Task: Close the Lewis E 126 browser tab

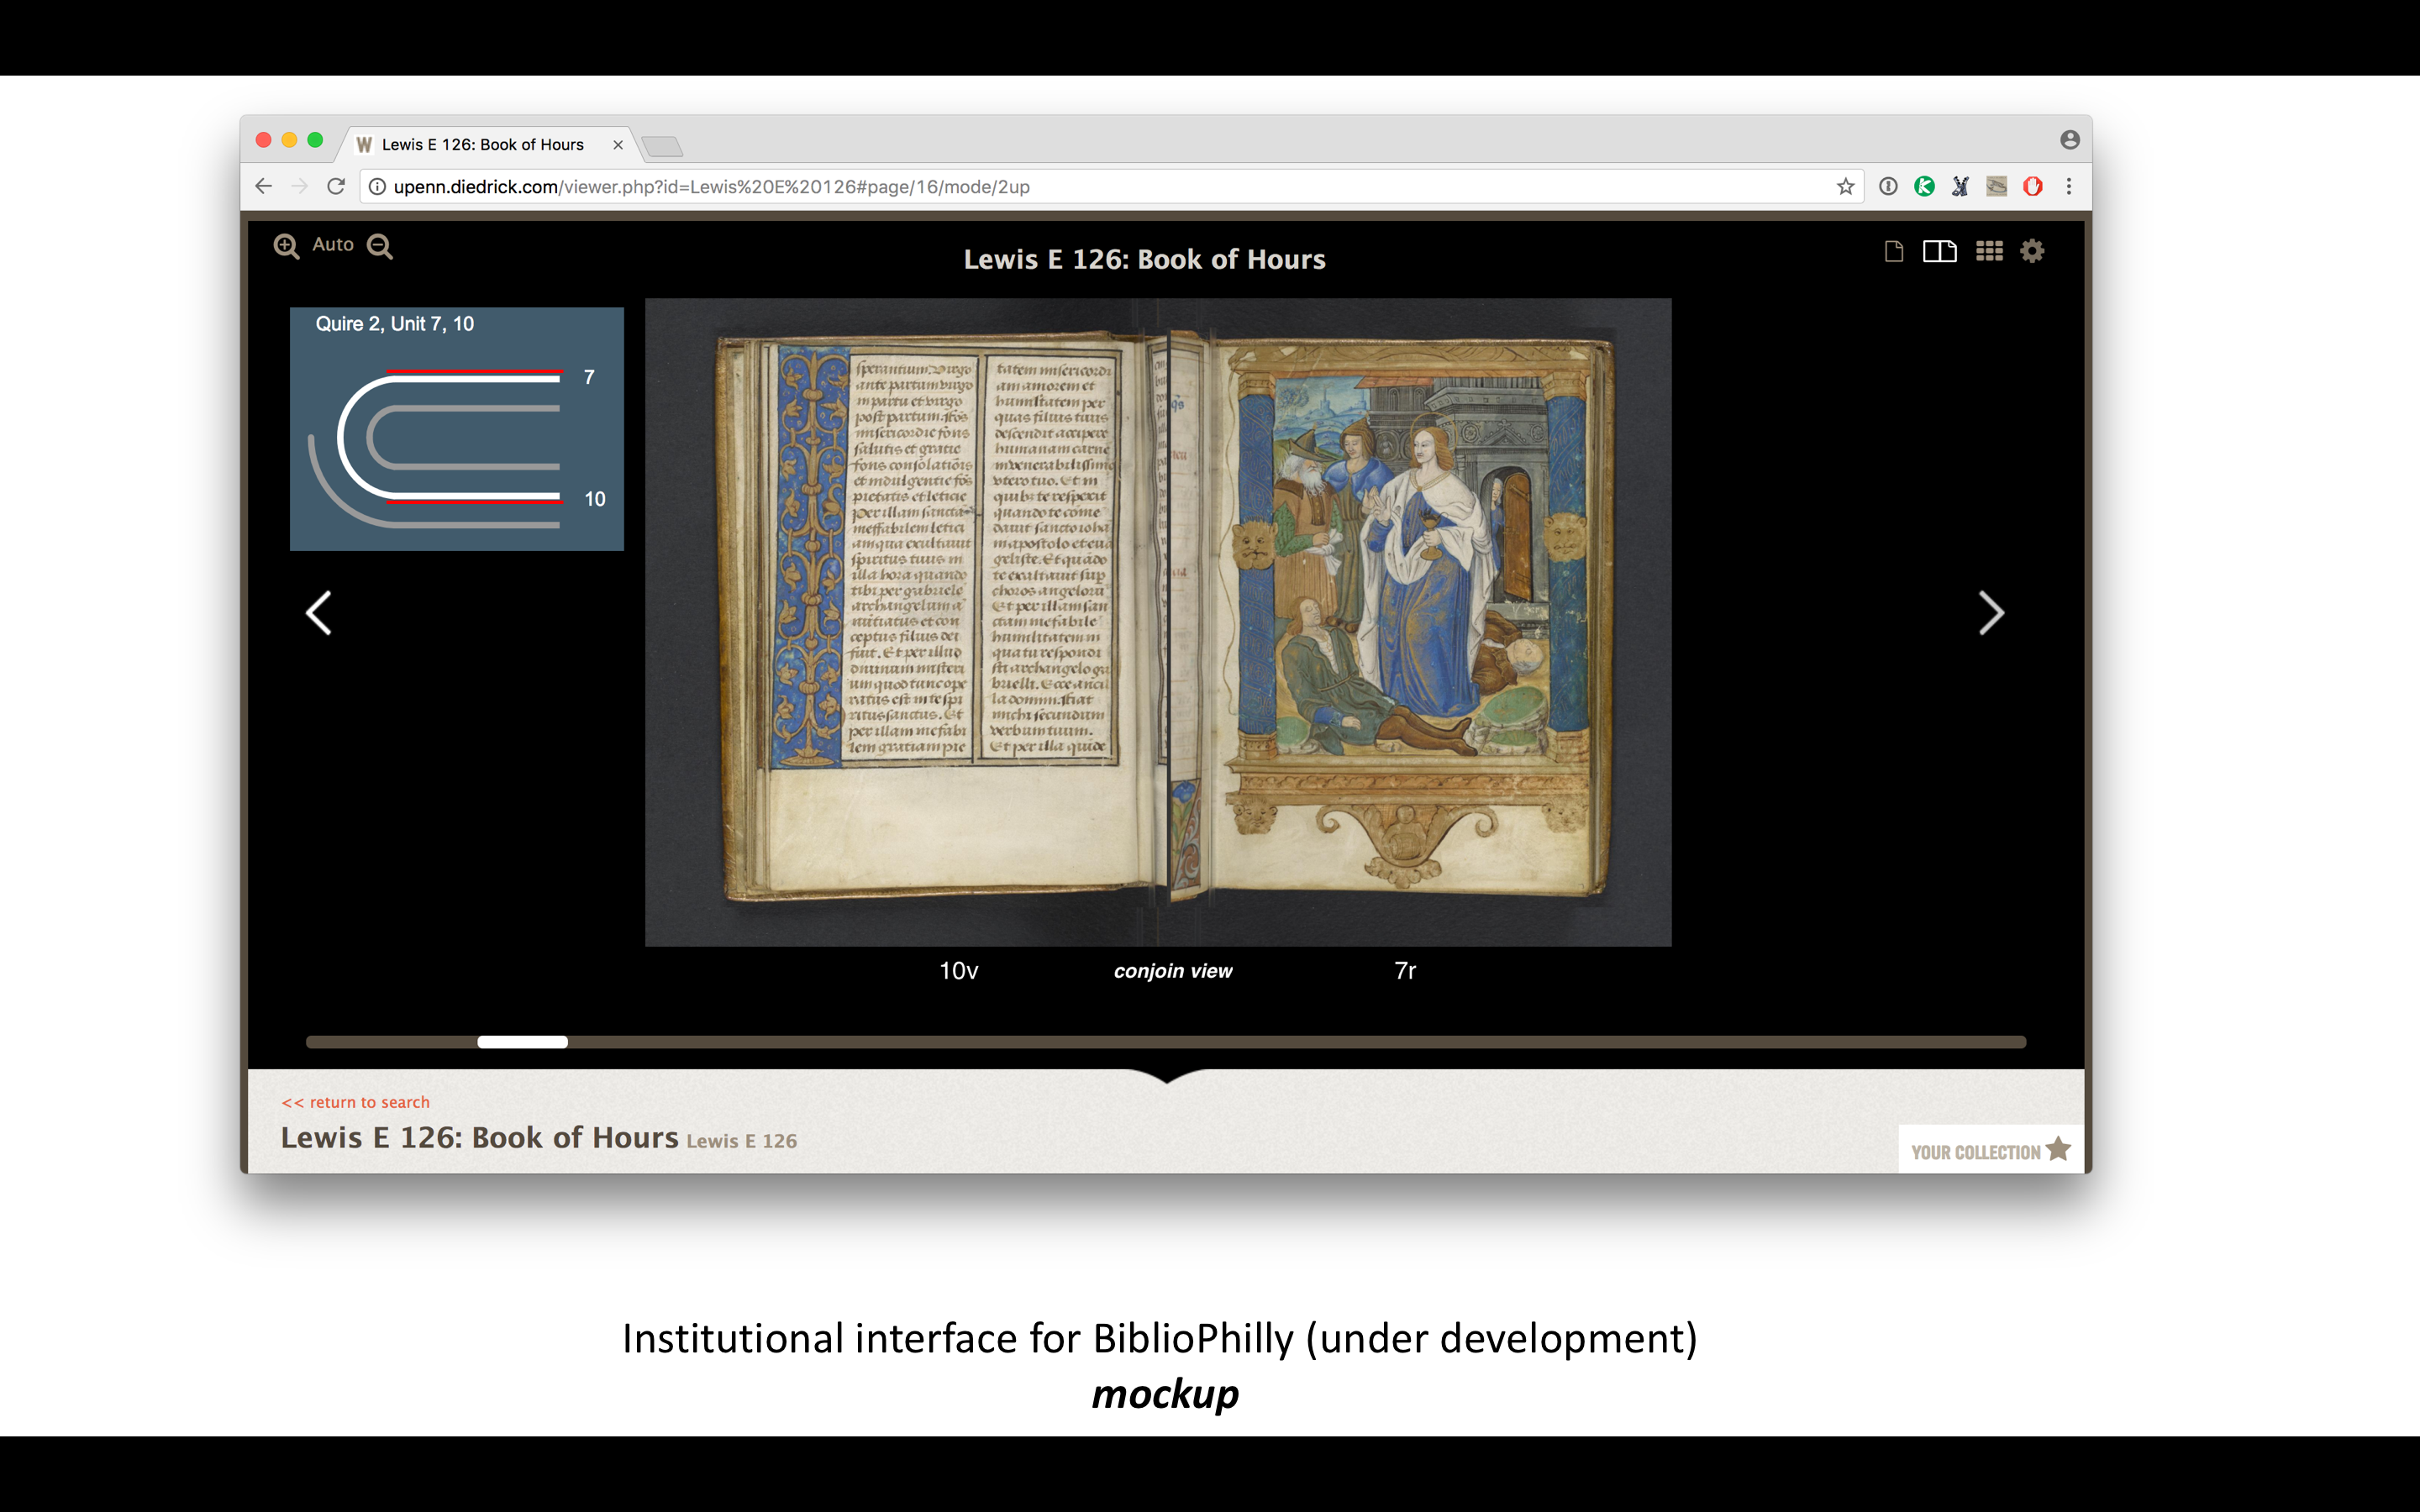Action: pyautogui.click(x=618, y=145)
